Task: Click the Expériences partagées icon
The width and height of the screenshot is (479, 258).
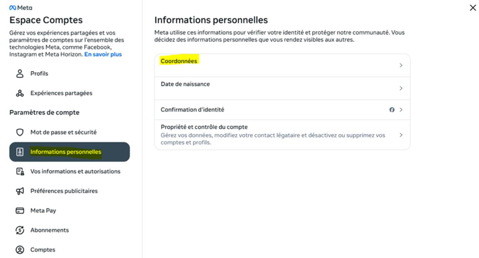Action: 18,93
